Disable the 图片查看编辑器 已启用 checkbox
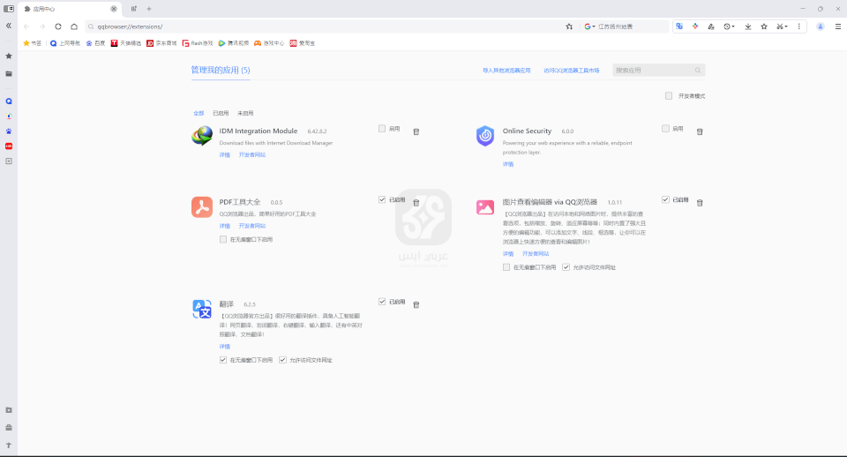The width and height of the screenshot is (847, 457). pos(665,199)
